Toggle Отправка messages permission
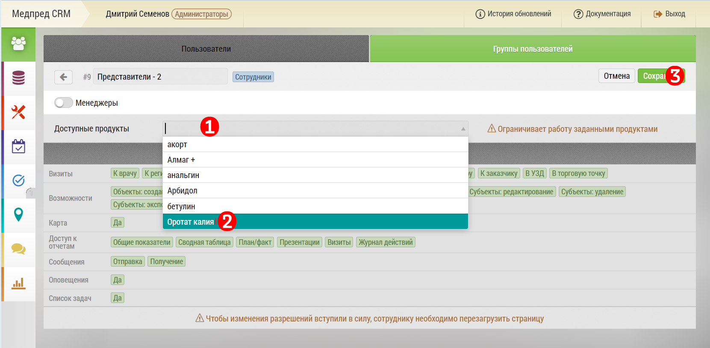Image resolution: width=710 pixels, height=348 pixels. click(x=128, y=262)
